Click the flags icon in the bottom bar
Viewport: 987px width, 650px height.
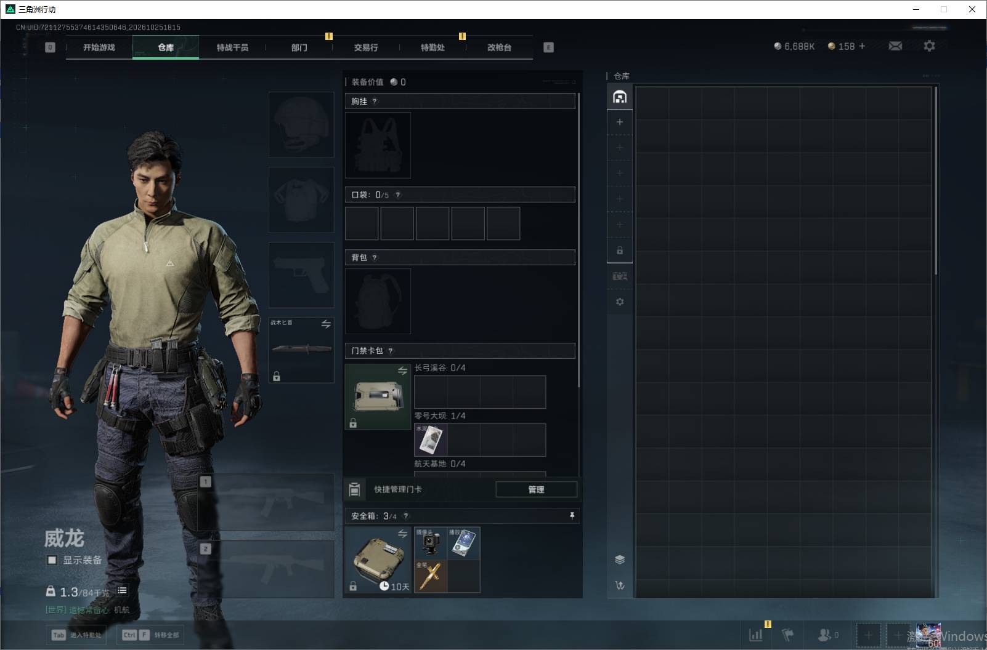(787, 635)
